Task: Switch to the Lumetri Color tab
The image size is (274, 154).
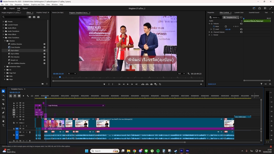Action: [x=239, y=13]
